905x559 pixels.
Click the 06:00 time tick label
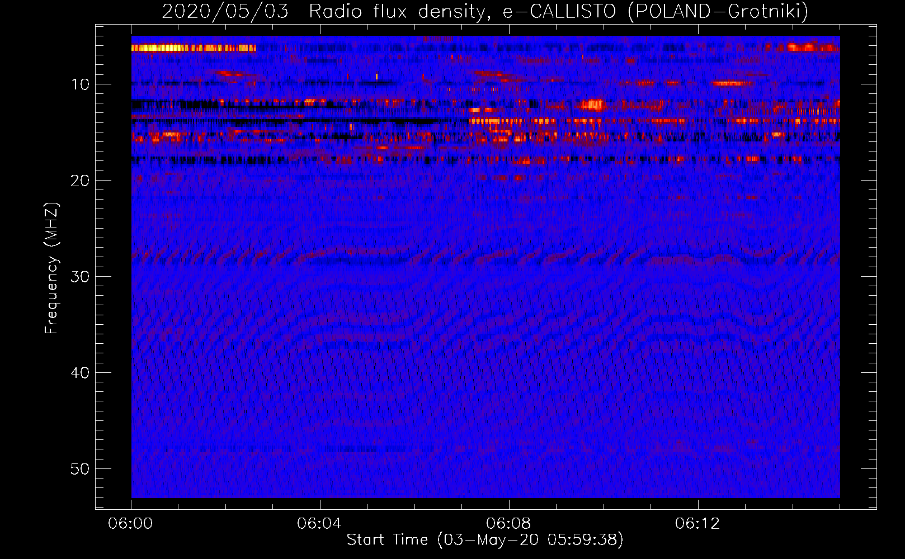(x=130, y=524)
